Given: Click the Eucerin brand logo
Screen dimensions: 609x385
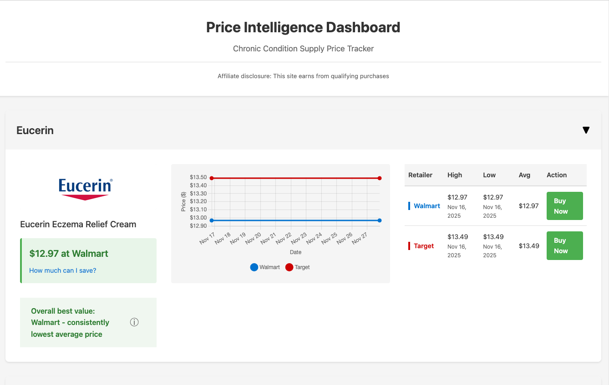Looking at the screenshot, I should [86, 189].
